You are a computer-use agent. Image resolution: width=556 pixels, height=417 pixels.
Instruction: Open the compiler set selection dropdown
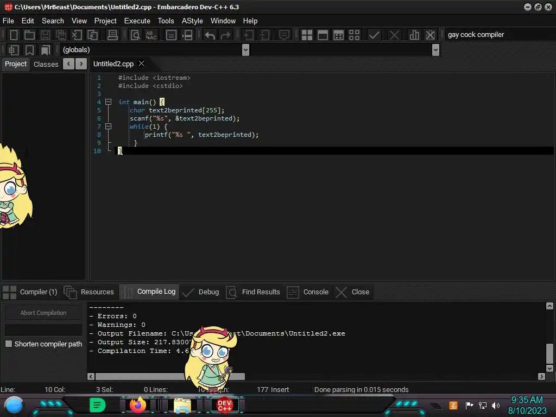500,35
